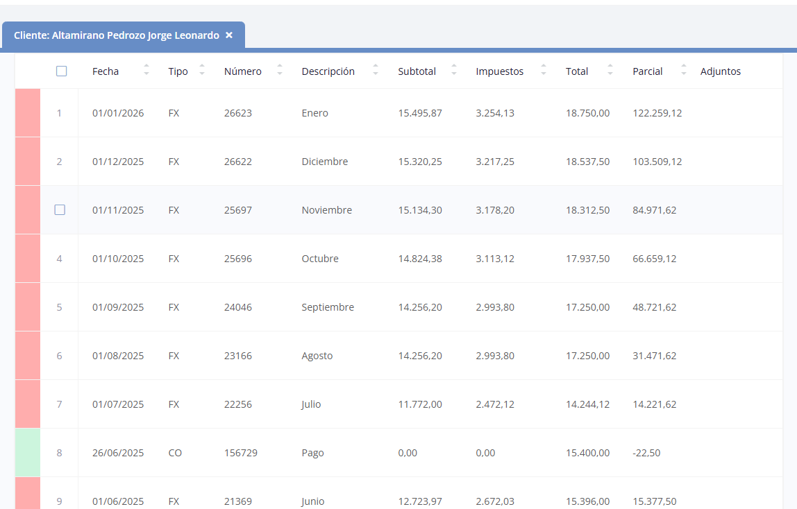Click the Diciembre description cell
This screenshot has width=797, height=509.
(324, 162)
